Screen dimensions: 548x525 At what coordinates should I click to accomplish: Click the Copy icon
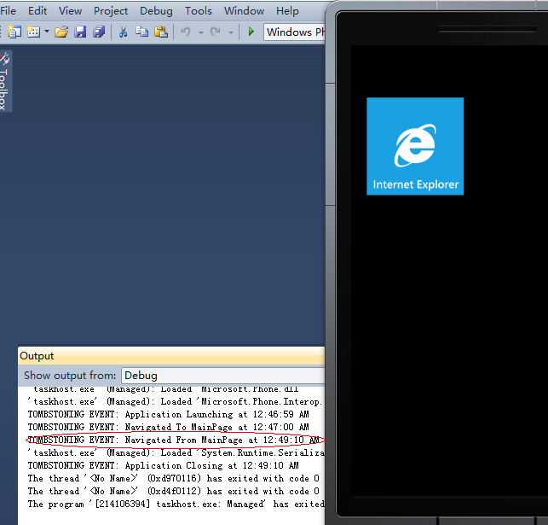[141, 32]
